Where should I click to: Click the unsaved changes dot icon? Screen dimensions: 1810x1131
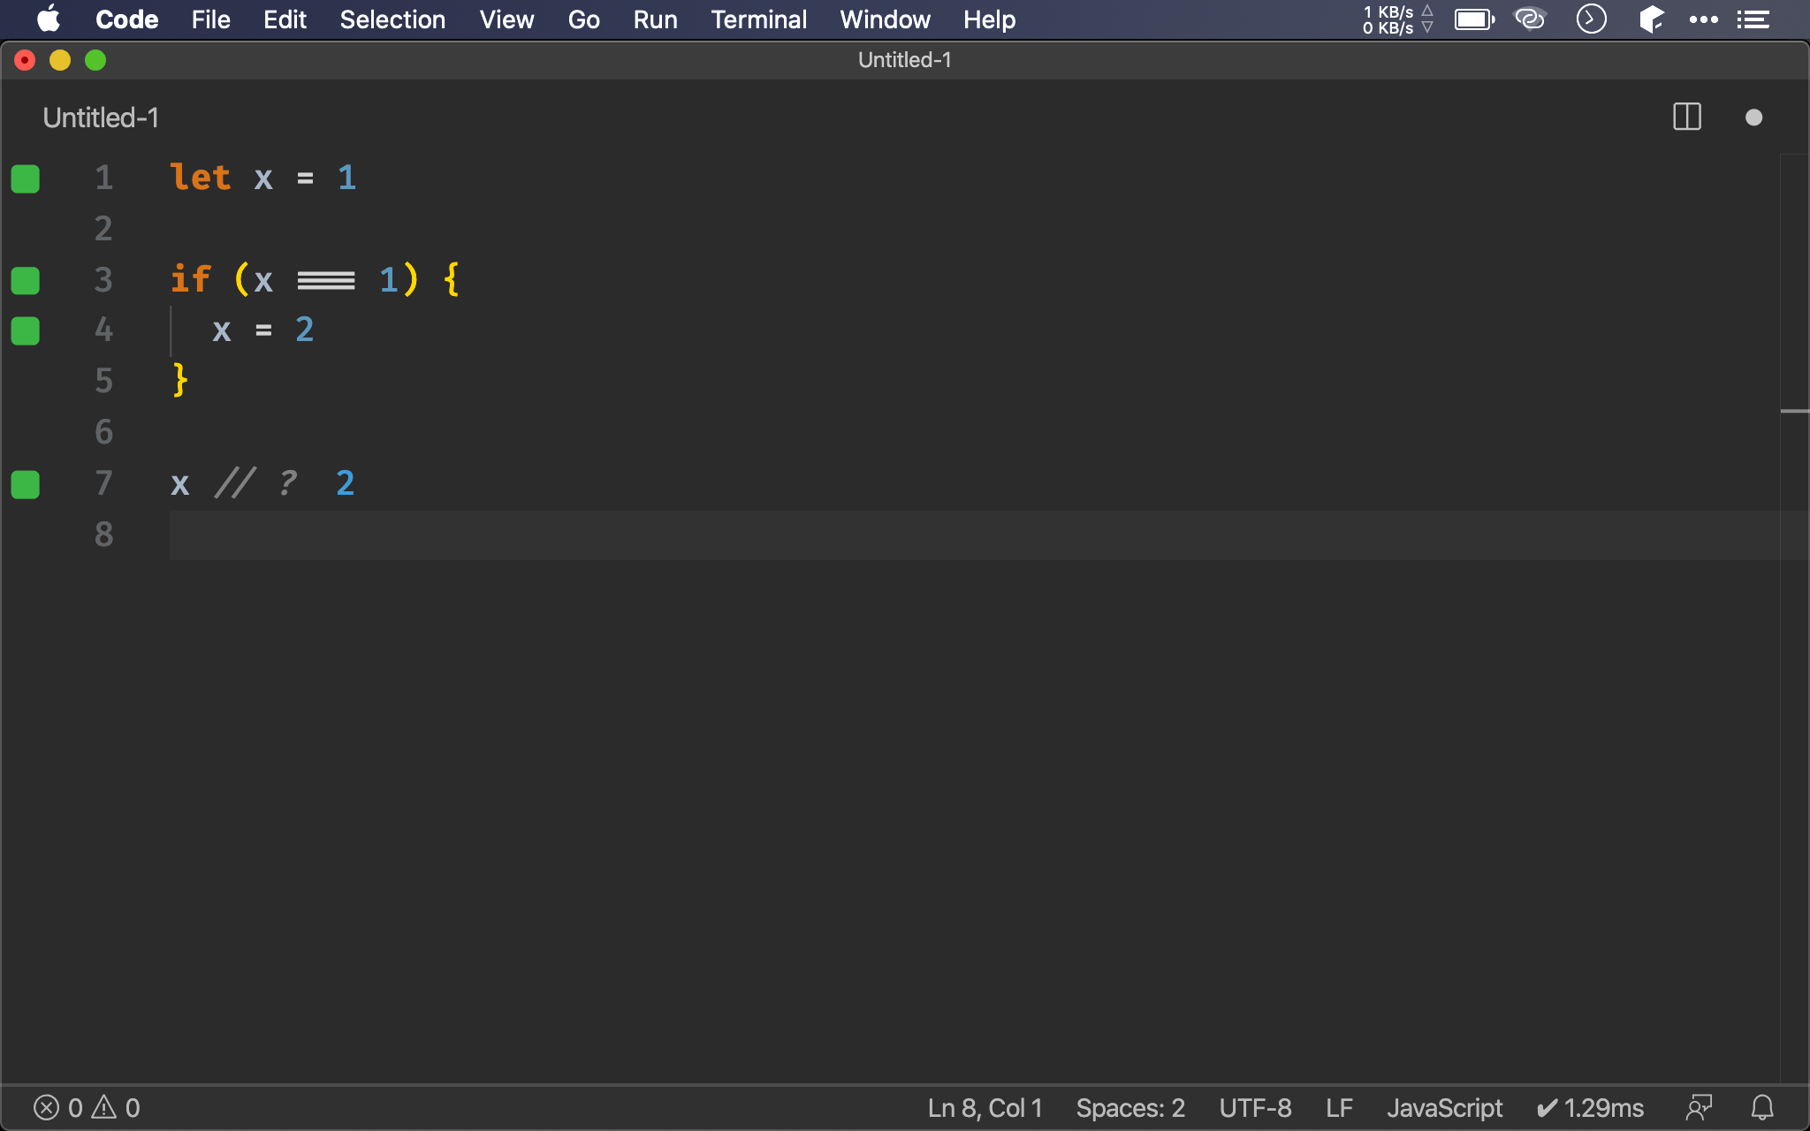[1753, 117]
